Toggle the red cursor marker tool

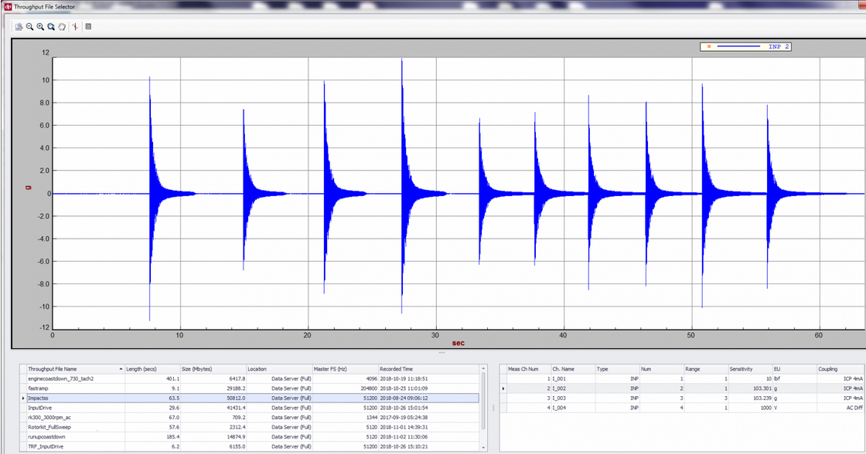point(75,27)
